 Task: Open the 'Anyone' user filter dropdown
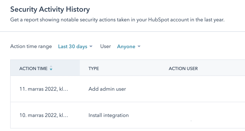pyautogui.click(x=126, y=47)
